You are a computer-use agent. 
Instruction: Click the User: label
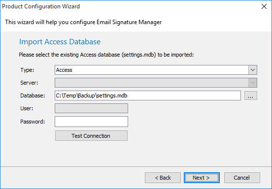coord(27,108)
